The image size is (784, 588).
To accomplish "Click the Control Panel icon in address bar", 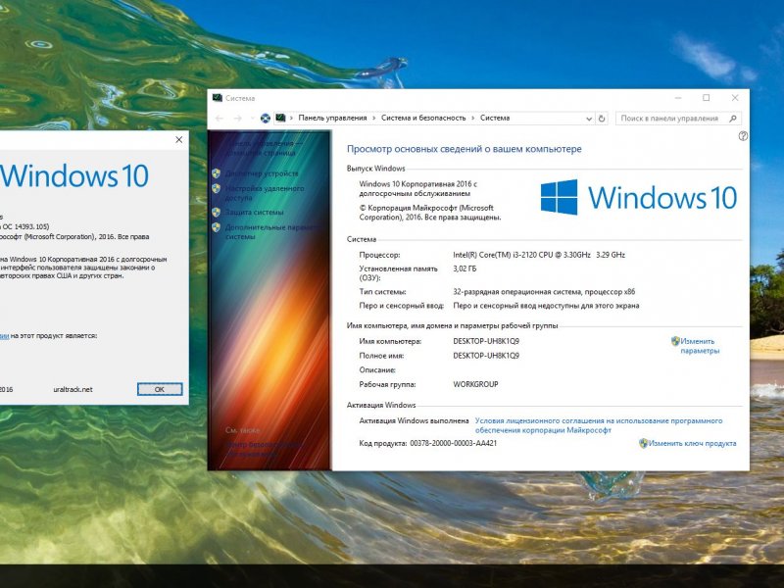I will click(x=280, y=118).
